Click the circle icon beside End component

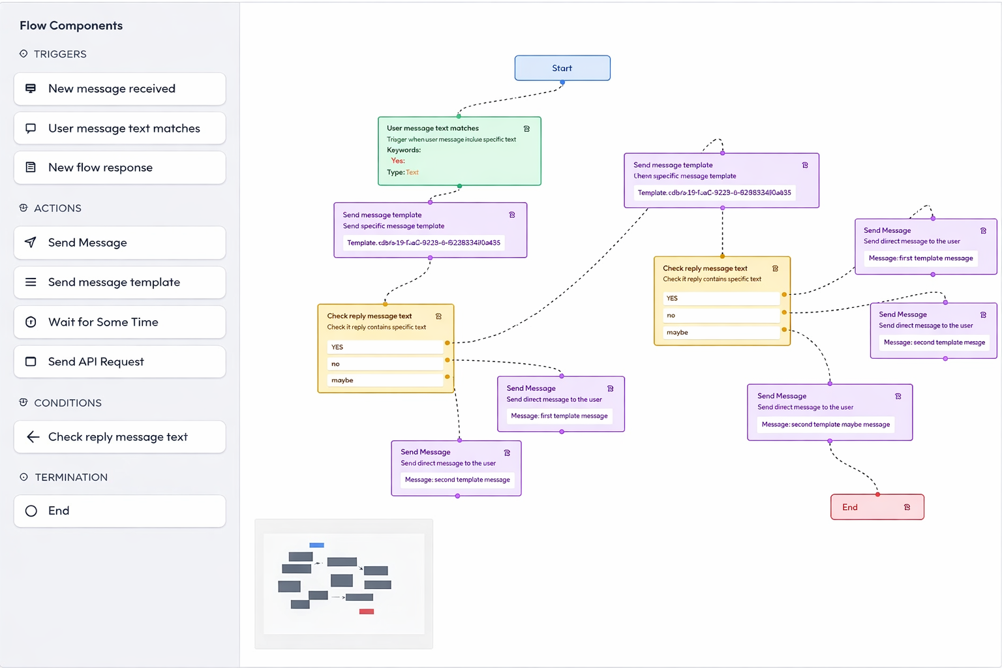tap(31, 511)
